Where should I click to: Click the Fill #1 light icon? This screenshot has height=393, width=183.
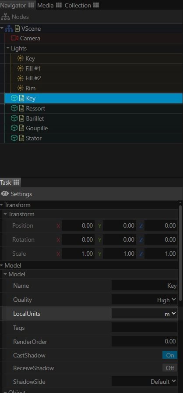click(20, 68)
